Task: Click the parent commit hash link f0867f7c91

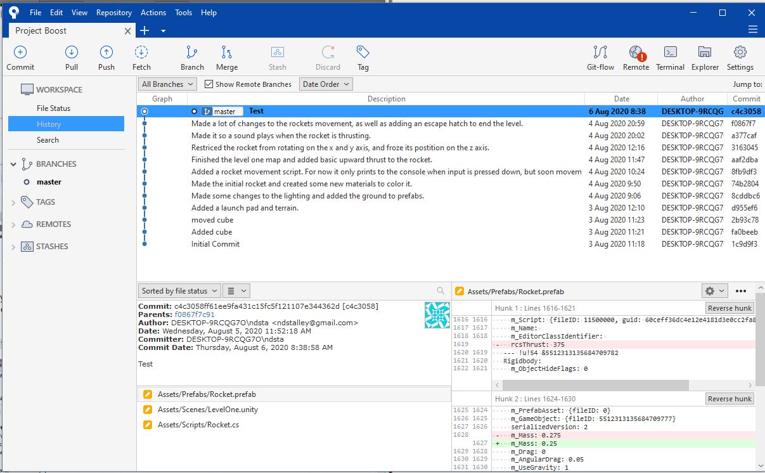Action: point(195,314)
